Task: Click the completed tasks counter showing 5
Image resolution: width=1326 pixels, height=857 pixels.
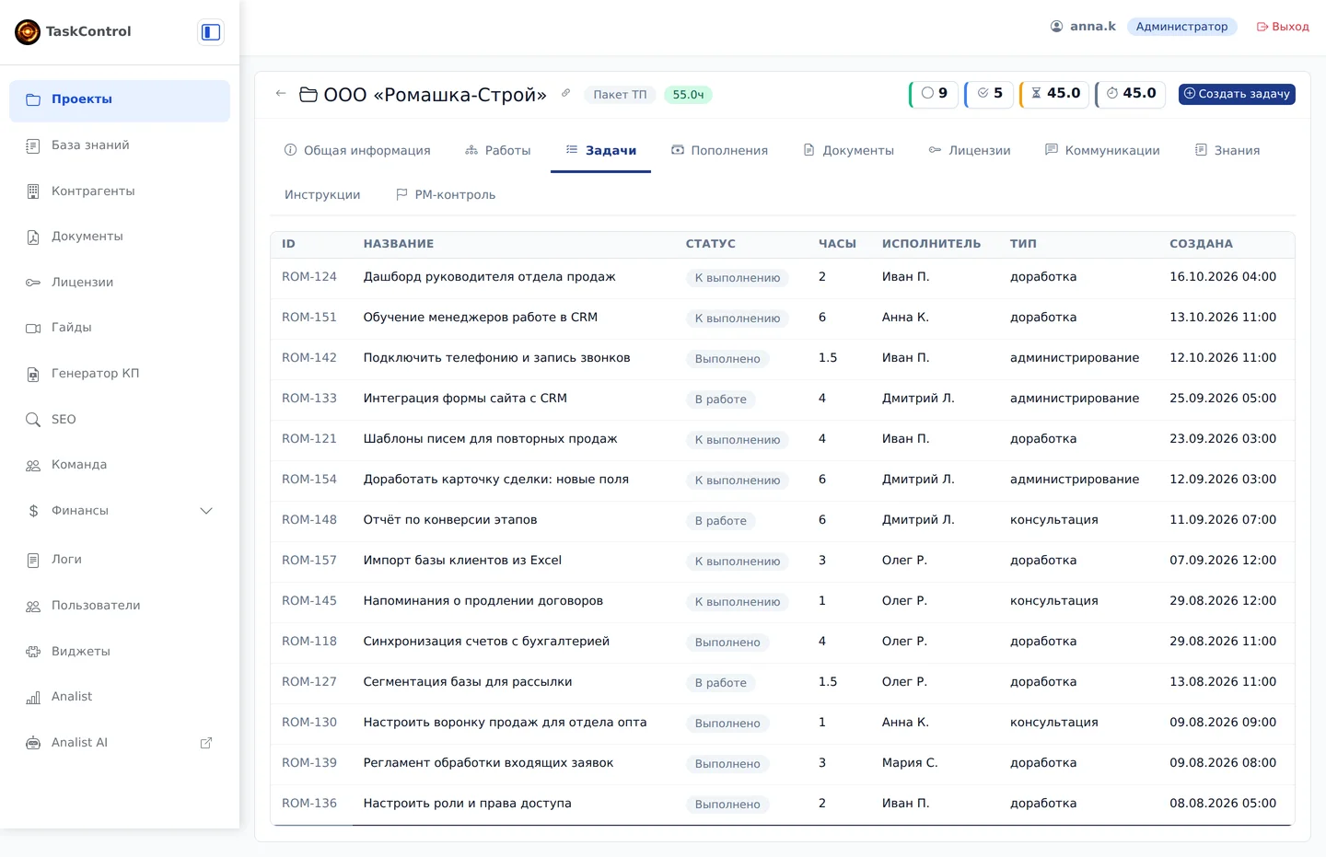Action: 989,94
